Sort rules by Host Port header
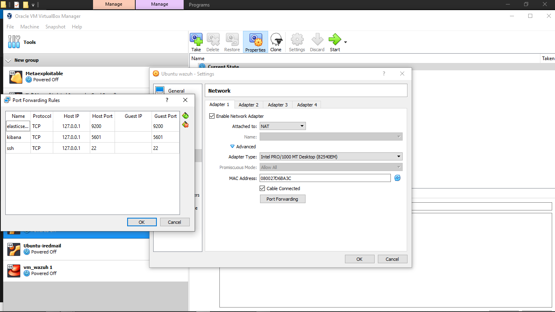 click(x=102, y=116)
